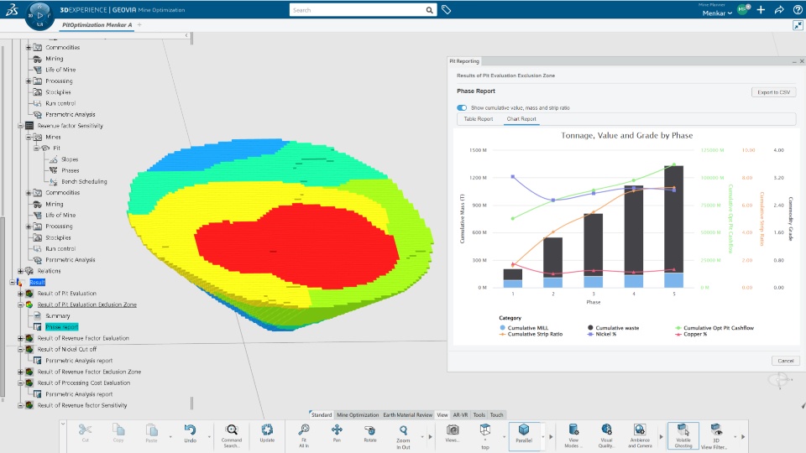Click the top view cube icon
The height and width of the screenshot is (453, 806).
coord(484,430)
